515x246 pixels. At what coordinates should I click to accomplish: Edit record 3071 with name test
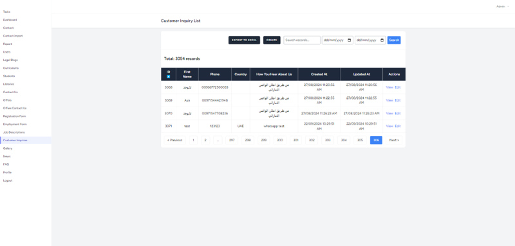[x=398, y=126]
